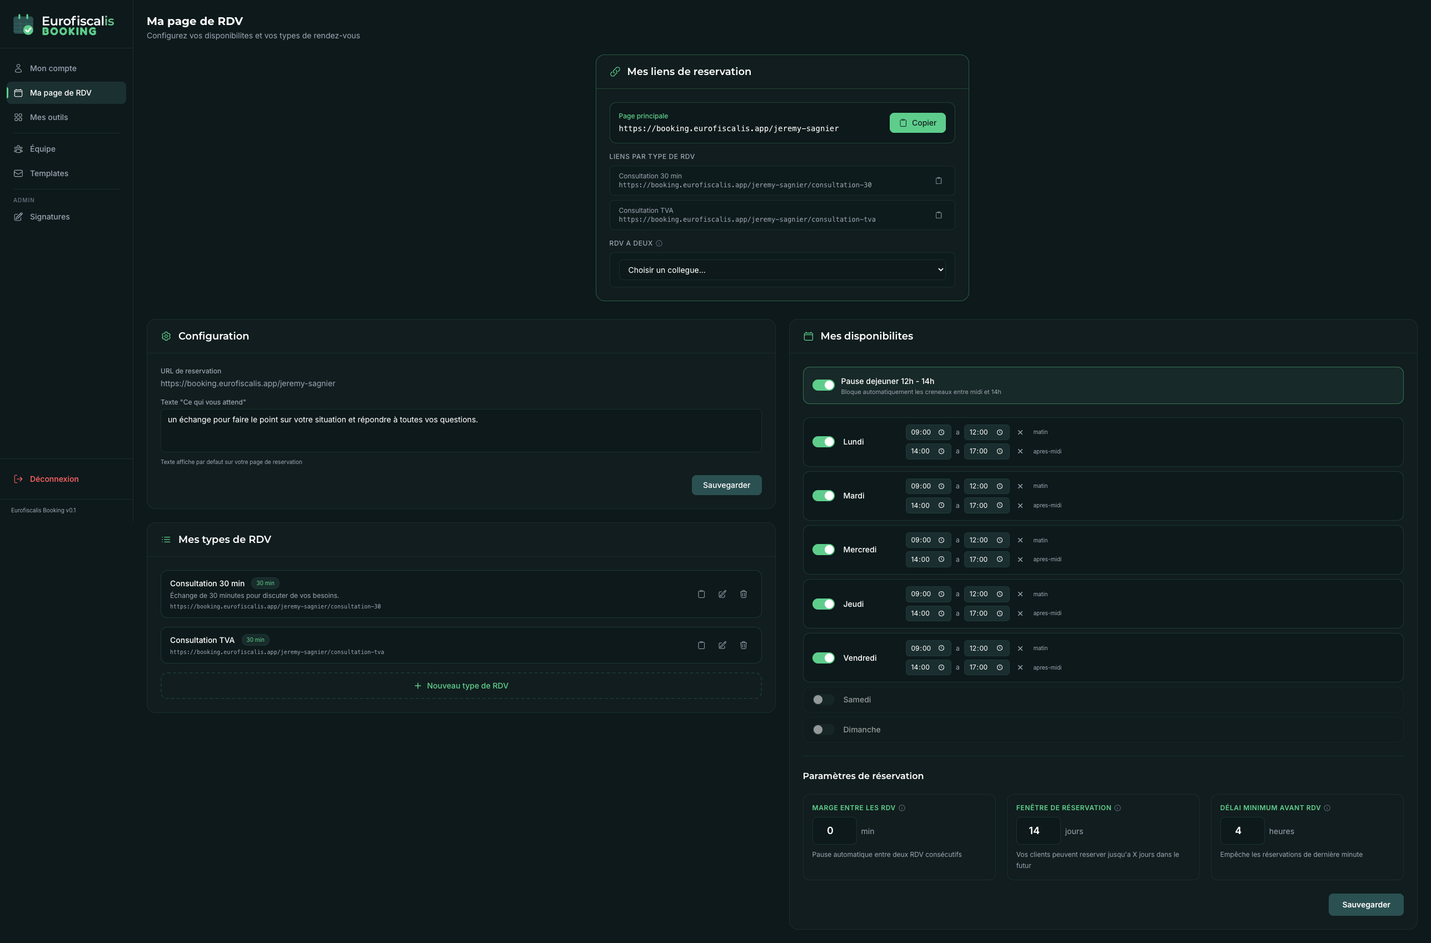Select Mes outils in the sidebar
The height and width of the screenshot is (943, 1431).
(x=49, y=117)
